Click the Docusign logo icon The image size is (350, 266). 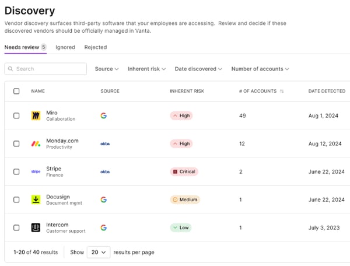pos(36,199)
